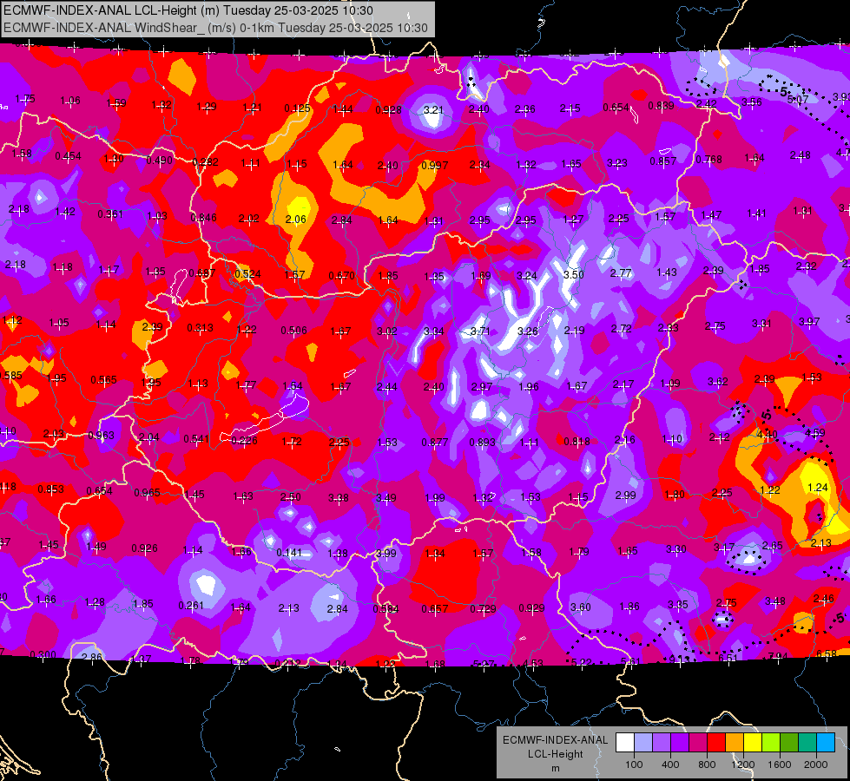Viewport: 850px width, 781px height.
Task: Click the wind shear value 0.928
Action: (x=388, y=110)
